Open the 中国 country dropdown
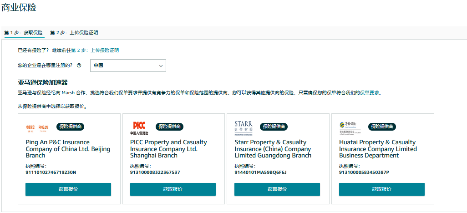This screenshot has width=467, height=213. tap(128, 66)
